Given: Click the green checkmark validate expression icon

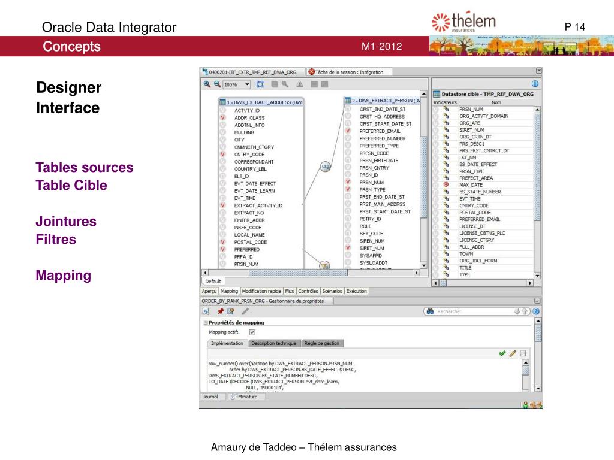Looking at the screenshot, I should click(x=502, y=353).
